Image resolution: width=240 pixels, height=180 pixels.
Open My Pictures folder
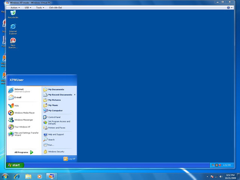point(52,100)
